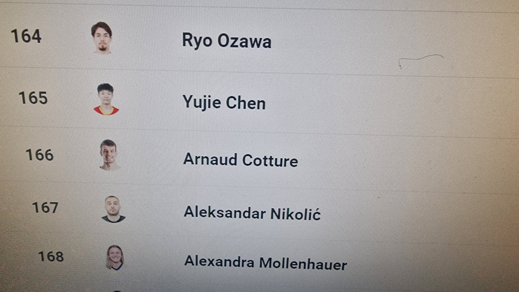Viewport: 519px width, 292px height.
Task: Visit the Alexandra Mollenhauer name link
Action: 266,263
